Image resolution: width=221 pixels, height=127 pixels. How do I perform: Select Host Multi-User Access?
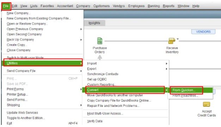[105, 114]
